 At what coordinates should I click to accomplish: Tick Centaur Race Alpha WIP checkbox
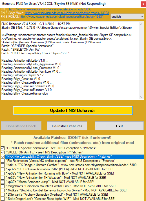3,199
